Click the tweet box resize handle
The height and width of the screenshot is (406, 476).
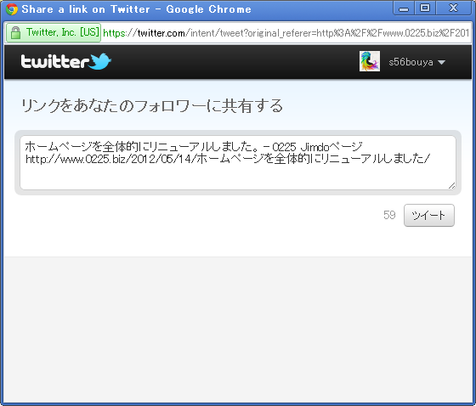coord(451,186)
